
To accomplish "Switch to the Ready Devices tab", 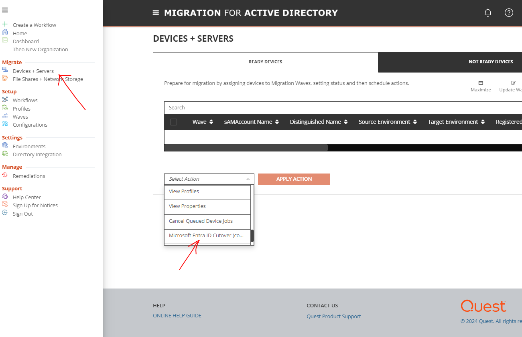I will [265, 62].
